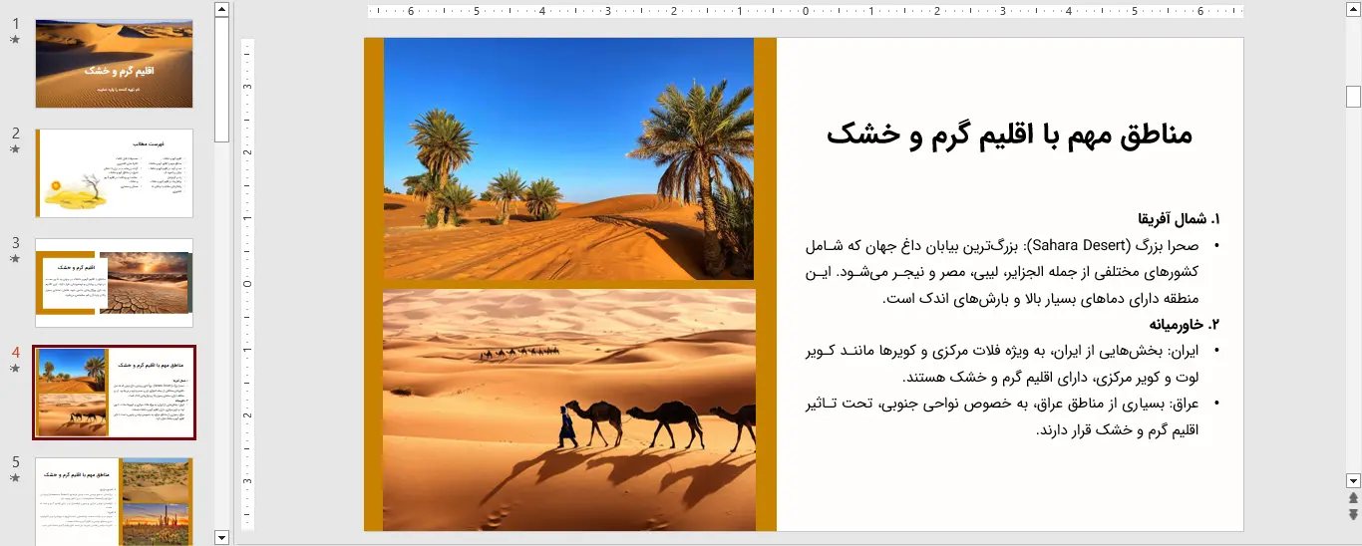Click the transition star icon under slide 4
1362x546 pixels.
click(x=15, y=369)
